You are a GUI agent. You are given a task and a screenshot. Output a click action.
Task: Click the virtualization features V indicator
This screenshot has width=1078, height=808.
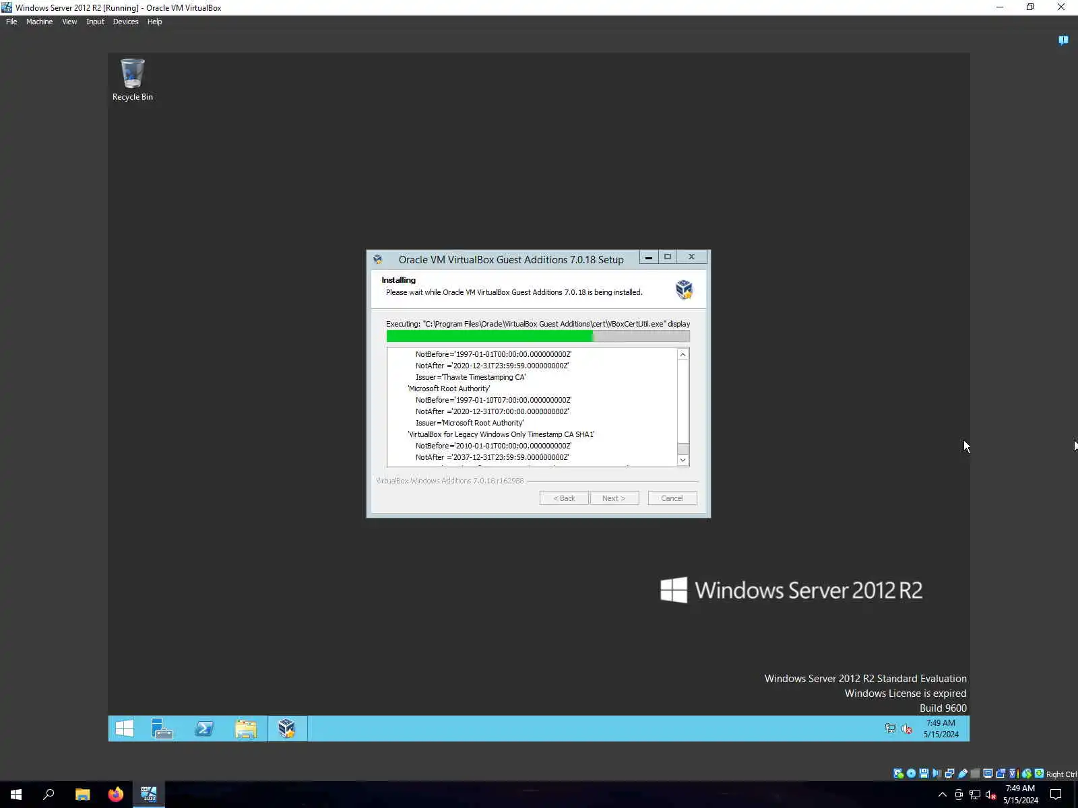tap(1013, 774)
